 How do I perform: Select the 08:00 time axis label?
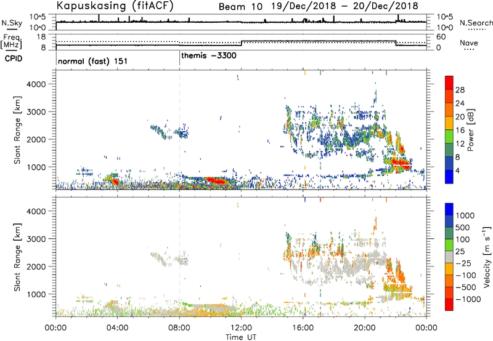[179, 328]
